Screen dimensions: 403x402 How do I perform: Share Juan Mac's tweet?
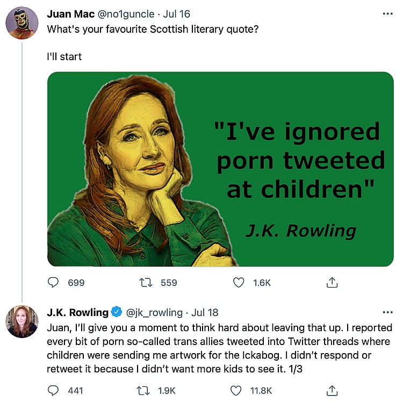332,282
